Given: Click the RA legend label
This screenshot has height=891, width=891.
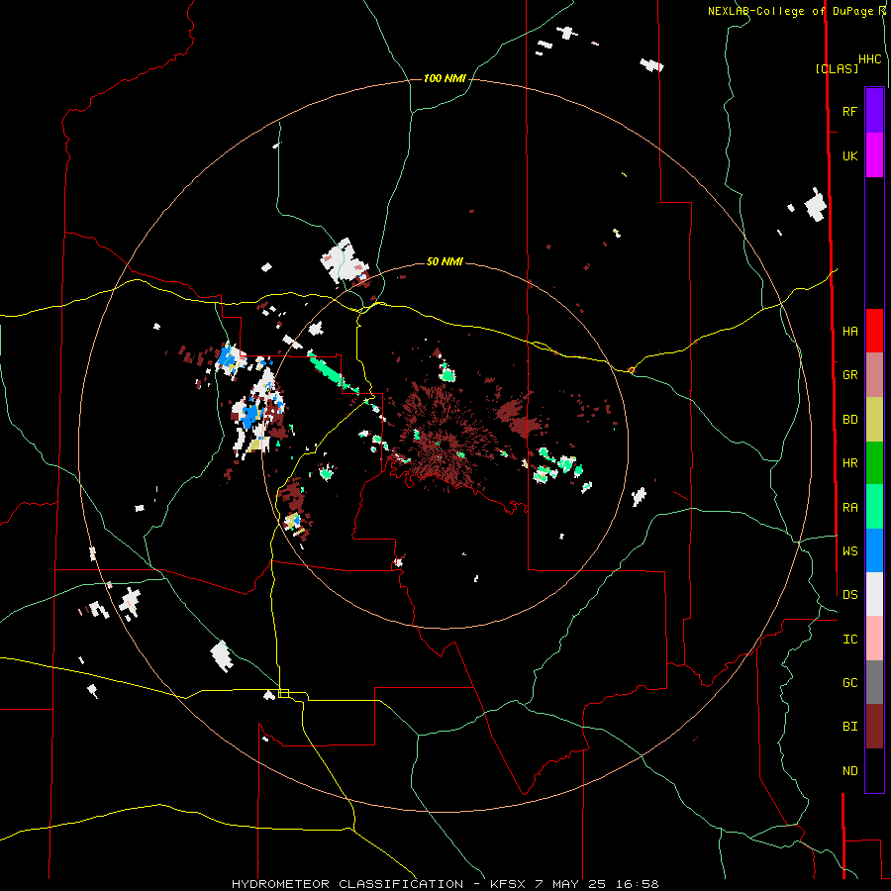Looking at the screenshot, I should 849,508.
